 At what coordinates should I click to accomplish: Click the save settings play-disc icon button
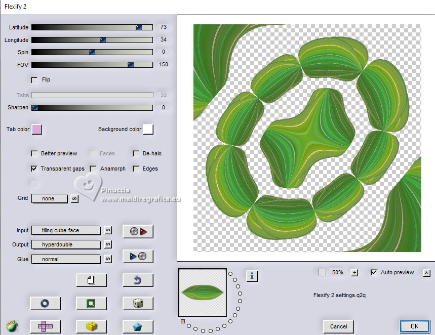[x=138, y=256]
